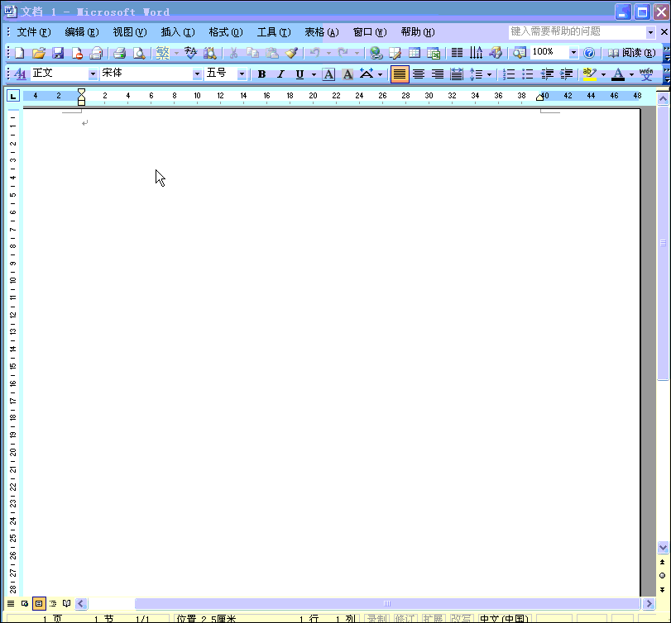
Task: Open the 文件(F) menu
Action: pyautogui.click(x=34, y=32)
